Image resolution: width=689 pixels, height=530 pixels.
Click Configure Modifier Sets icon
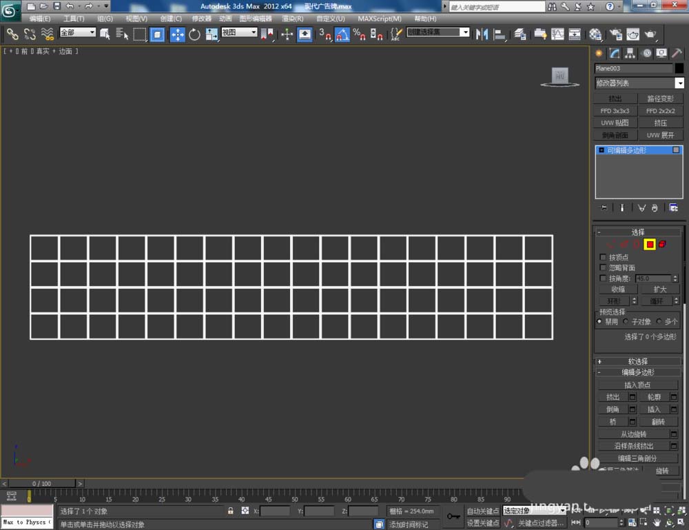673,207
